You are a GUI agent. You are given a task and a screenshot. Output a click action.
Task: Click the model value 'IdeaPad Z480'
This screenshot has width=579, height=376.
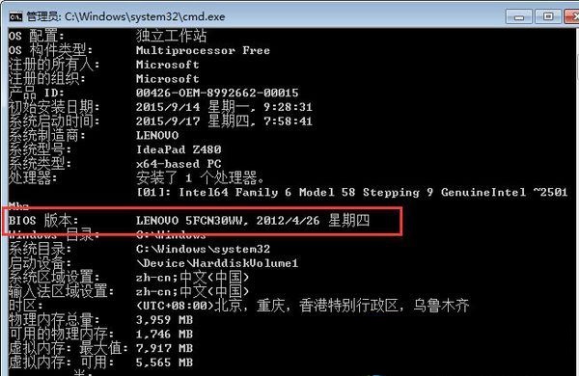179,149
